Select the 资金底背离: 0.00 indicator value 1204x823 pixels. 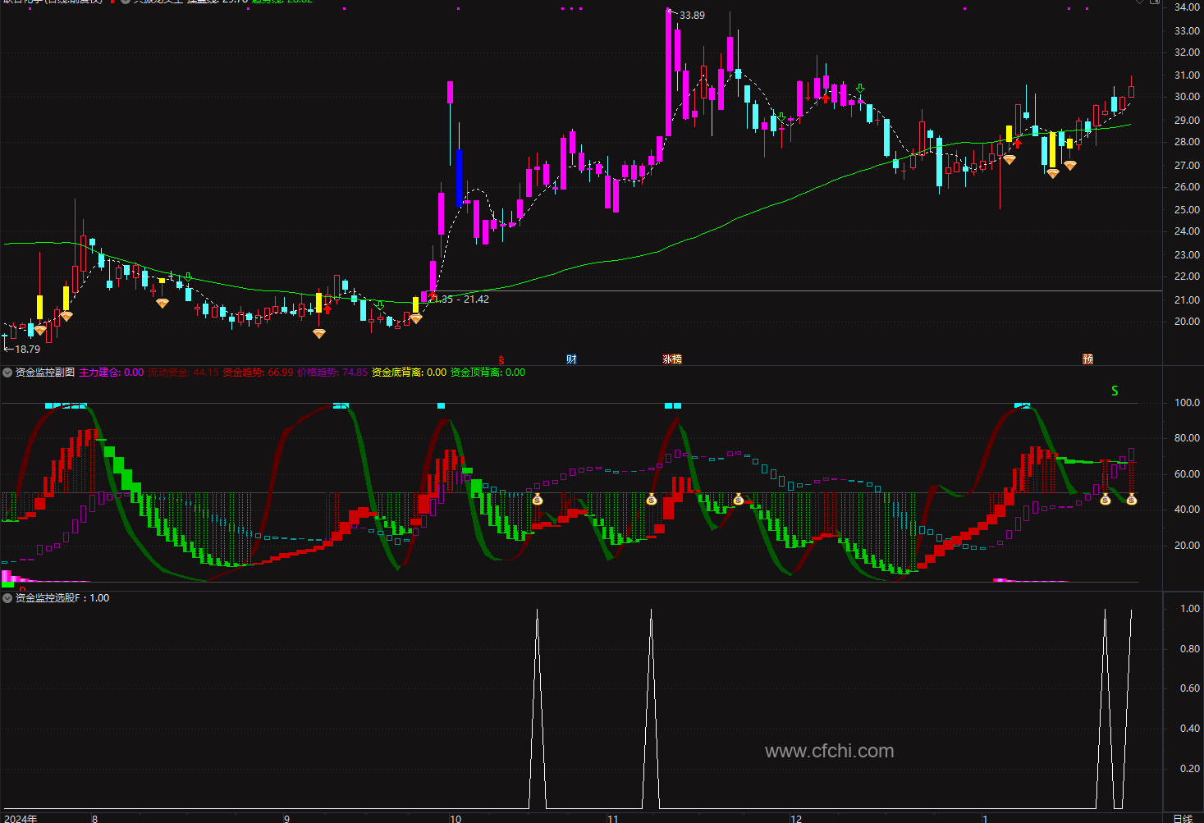[x=409, y=373]
